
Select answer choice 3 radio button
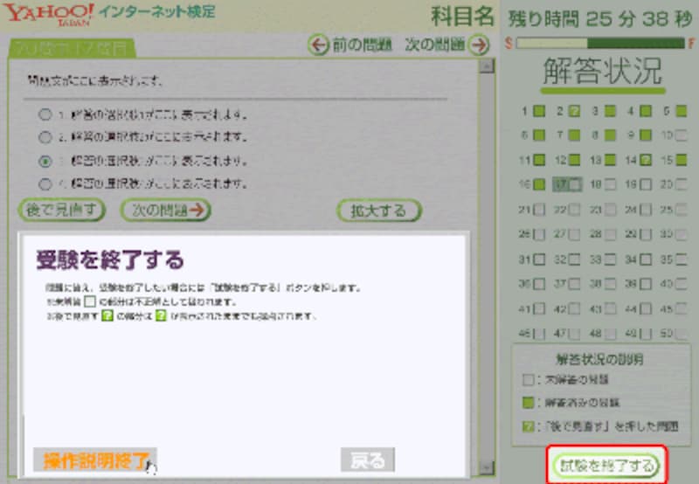tap(45, 161)
